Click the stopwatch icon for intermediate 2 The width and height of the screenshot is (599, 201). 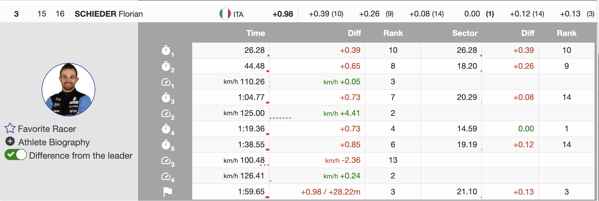pos(167,67)
